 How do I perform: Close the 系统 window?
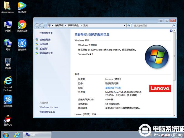[173, 21]
